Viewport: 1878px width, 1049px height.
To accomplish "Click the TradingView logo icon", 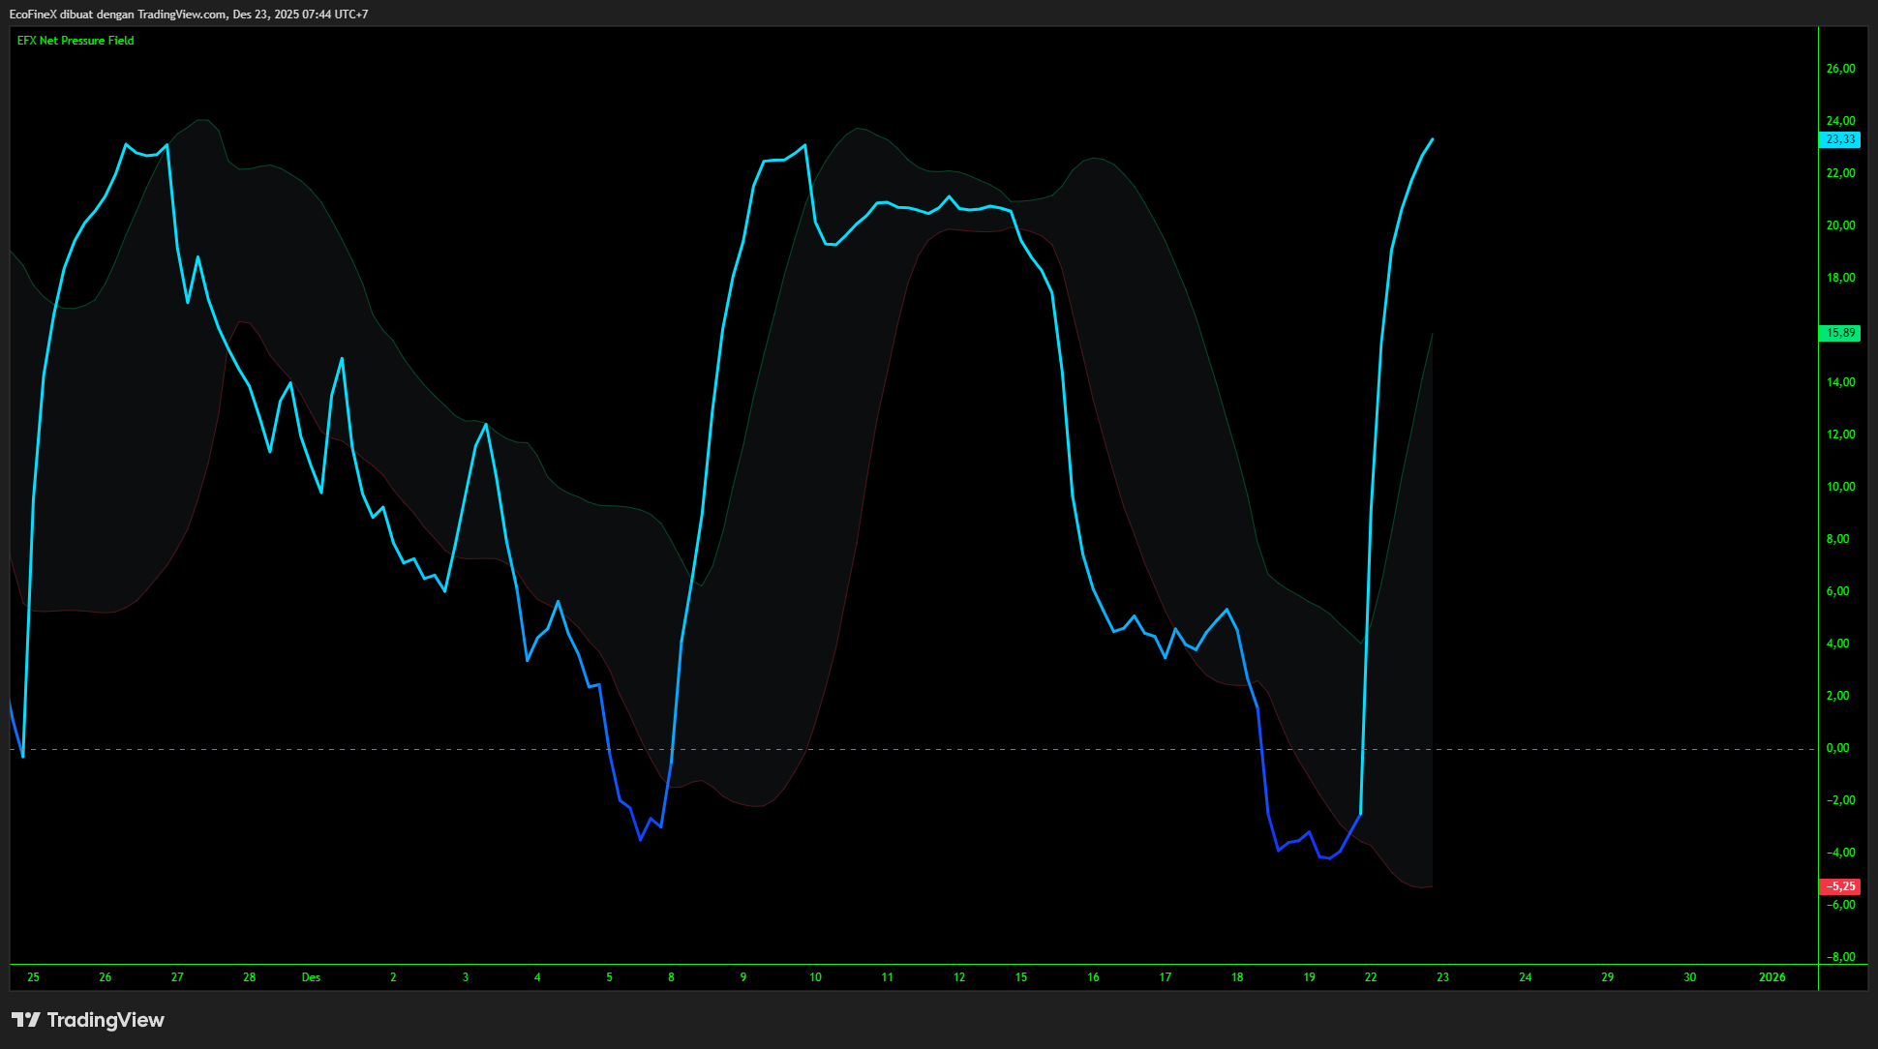I will [26, 1020].
